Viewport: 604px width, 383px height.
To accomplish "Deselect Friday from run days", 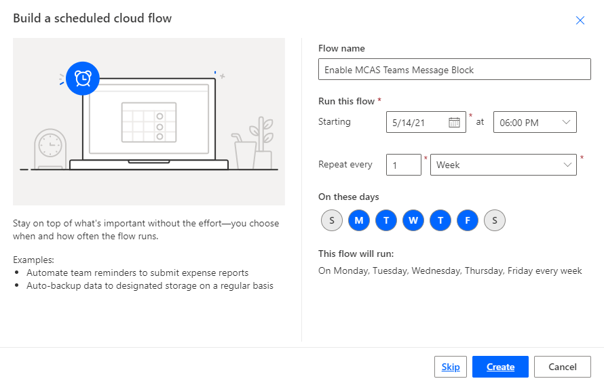I will tap(468, 220).
